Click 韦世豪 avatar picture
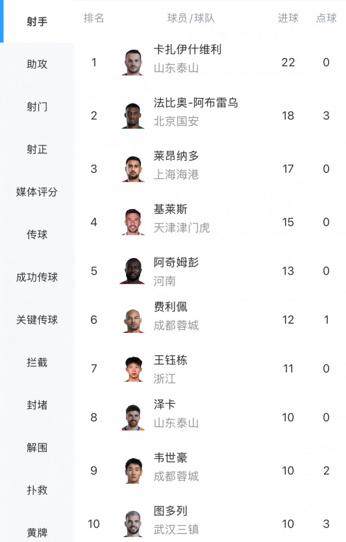 pyautogui.click(x=133, y=471)
